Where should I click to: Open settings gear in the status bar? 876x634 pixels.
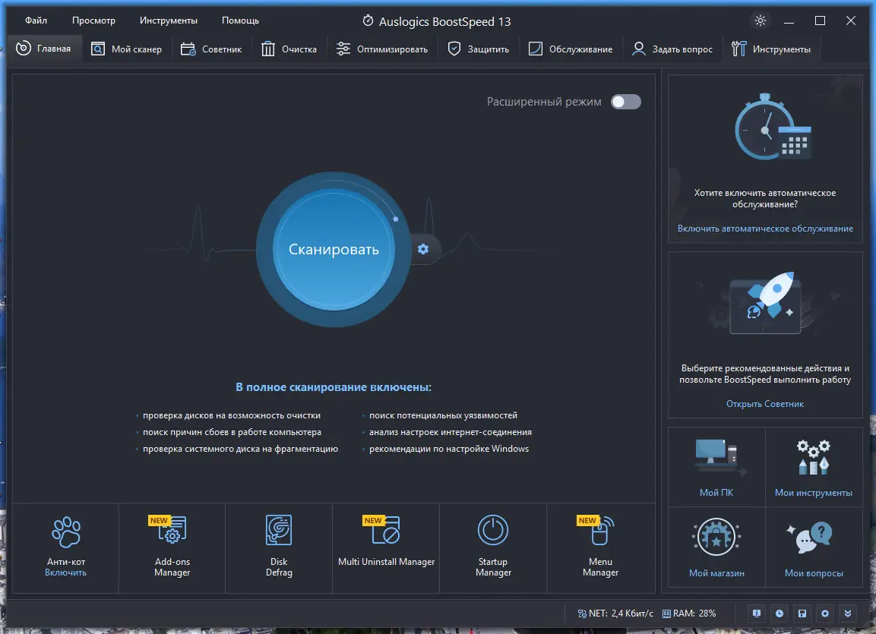pos(825,613)
